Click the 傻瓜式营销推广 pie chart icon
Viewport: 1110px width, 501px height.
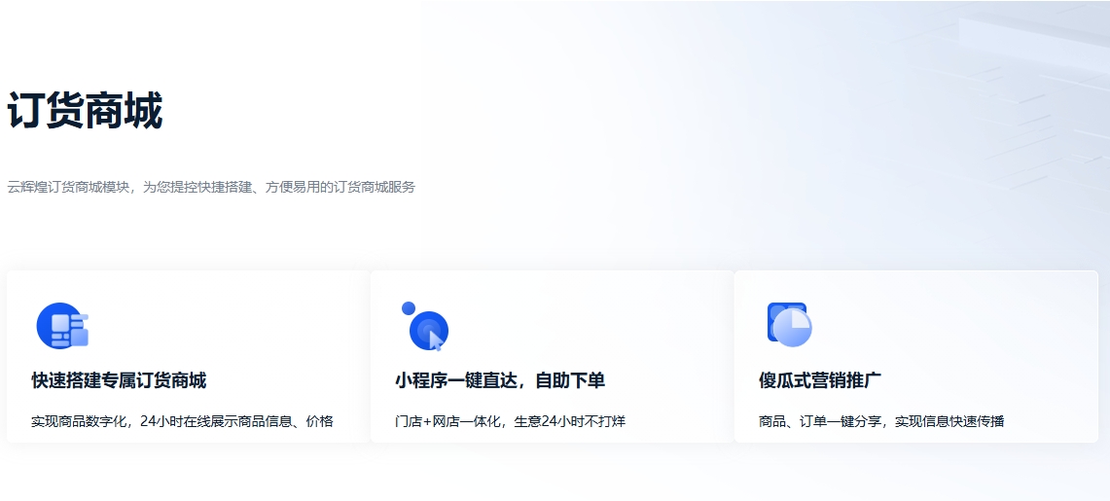point(789,325)
